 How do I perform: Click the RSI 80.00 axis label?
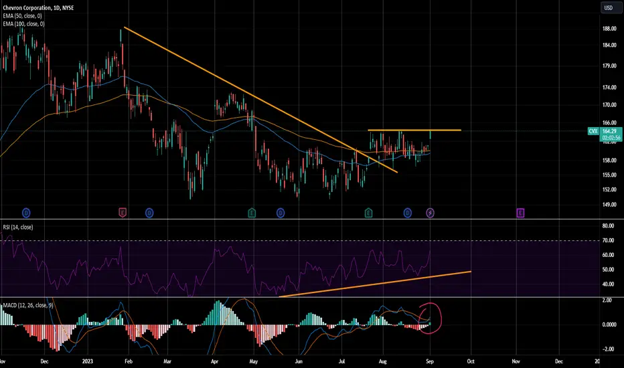tap(608, 226)
